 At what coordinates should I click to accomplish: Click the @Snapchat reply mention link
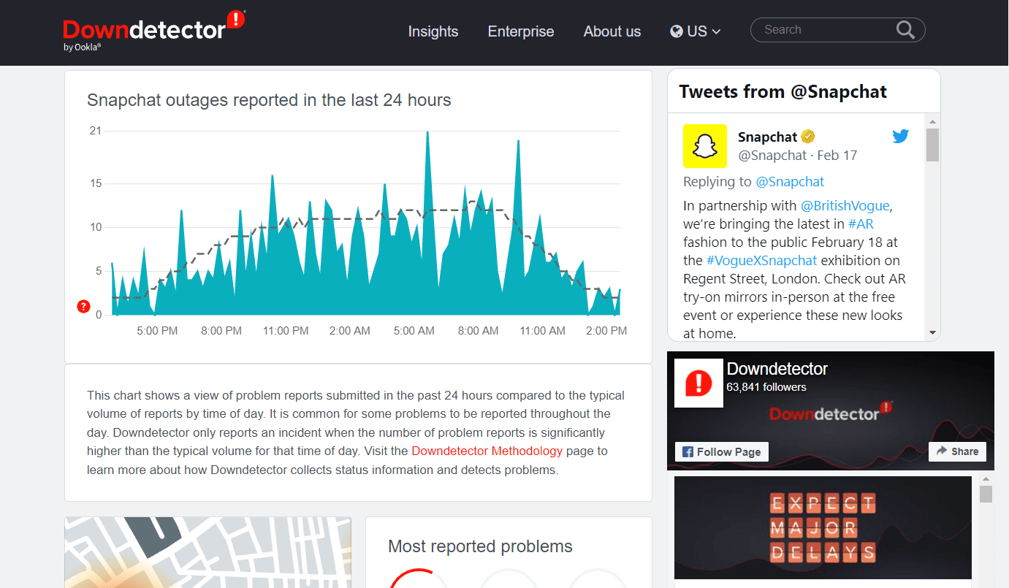pyautogui.click(x=790, y=182)
